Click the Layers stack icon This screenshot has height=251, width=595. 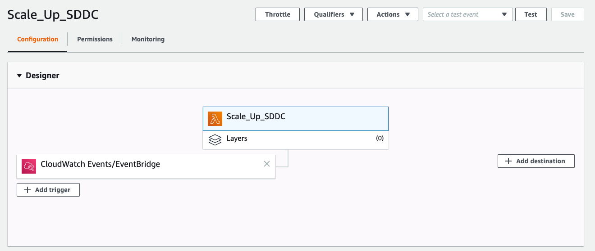215,139
